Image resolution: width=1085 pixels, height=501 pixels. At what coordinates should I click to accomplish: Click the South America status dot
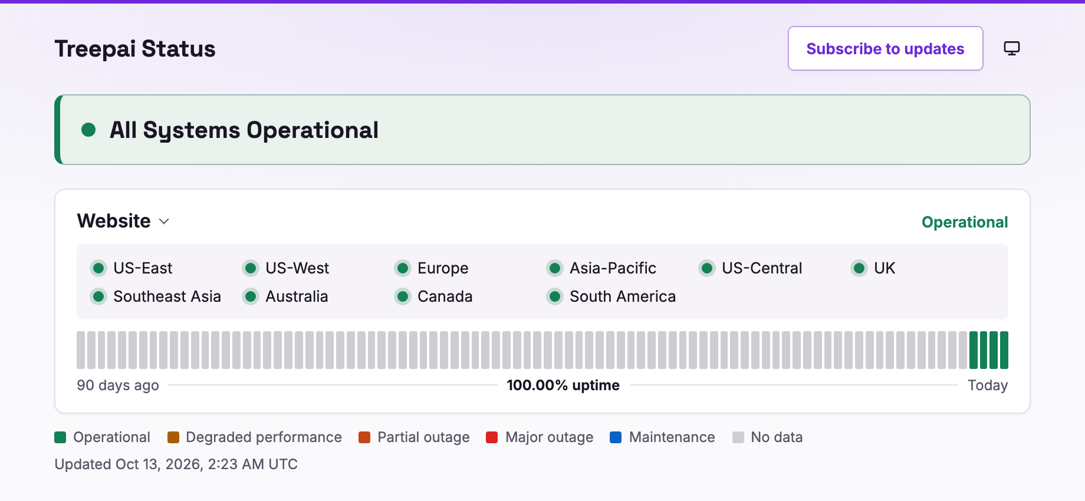coord(555,296)
